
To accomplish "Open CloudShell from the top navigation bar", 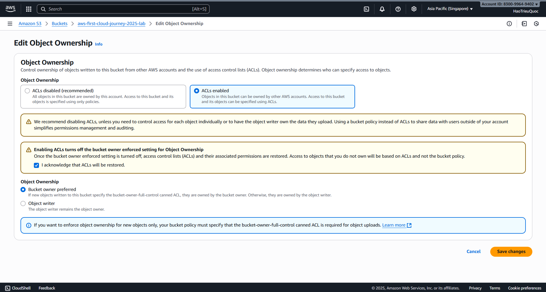I will coord(366,9).
